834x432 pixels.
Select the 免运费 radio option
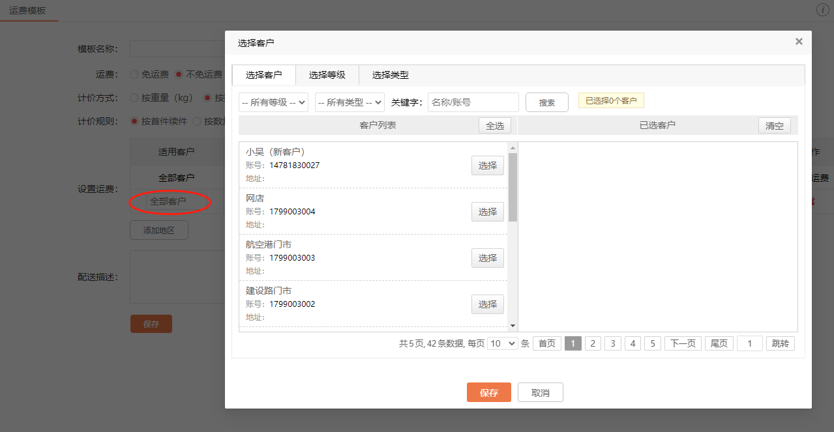tap(134, 74)
